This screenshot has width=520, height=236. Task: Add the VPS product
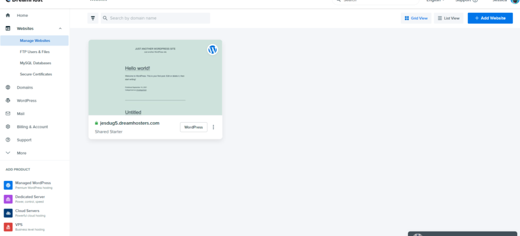(29, 227)
